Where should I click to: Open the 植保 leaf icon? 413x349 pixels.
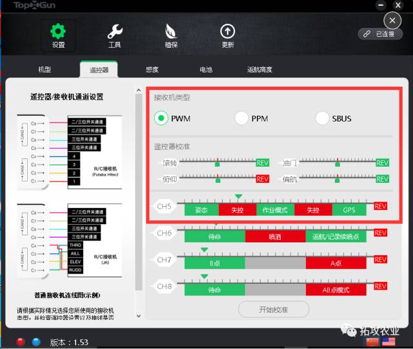(x=171, y=32)
